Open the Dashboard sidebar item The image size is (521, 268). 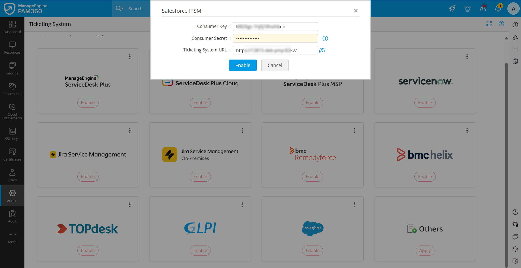tap(12, 27)
